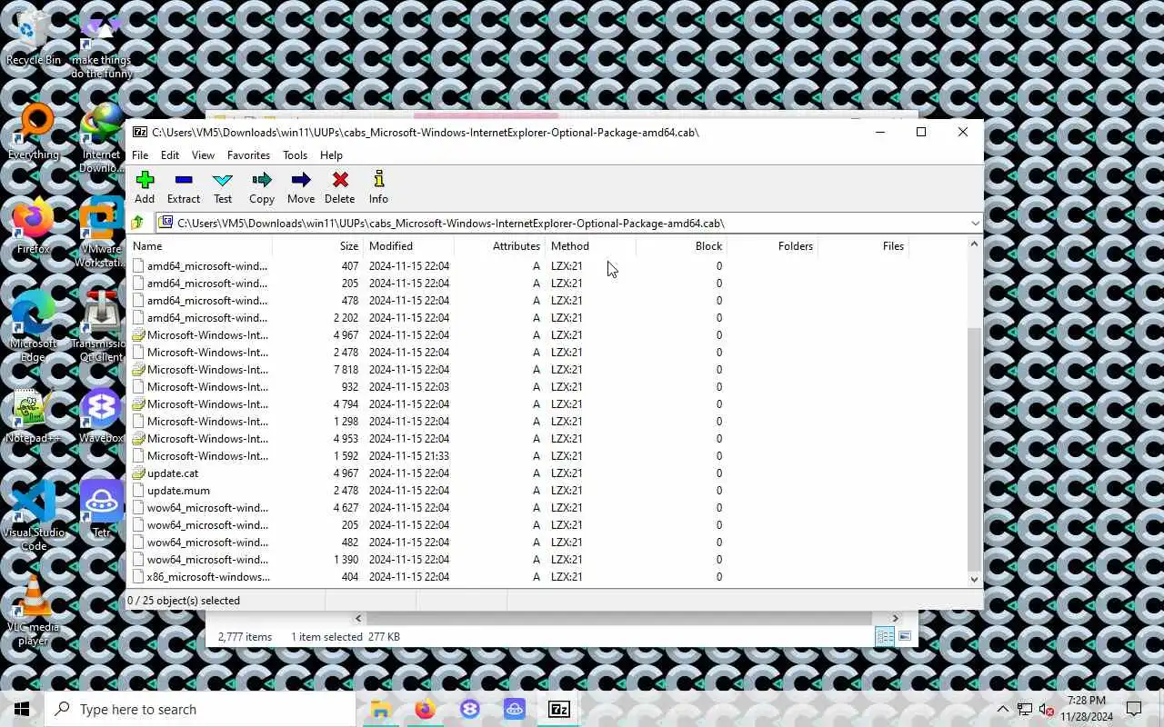Click the taskbar search box
Screen dimensions: 1164x727
pos(200,709)
